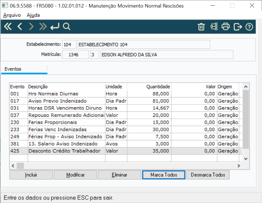Viewport: 262px width, 203px height.
Task: Click the ESTABELECIMENTO 104 name field
Action: (144, 45)
